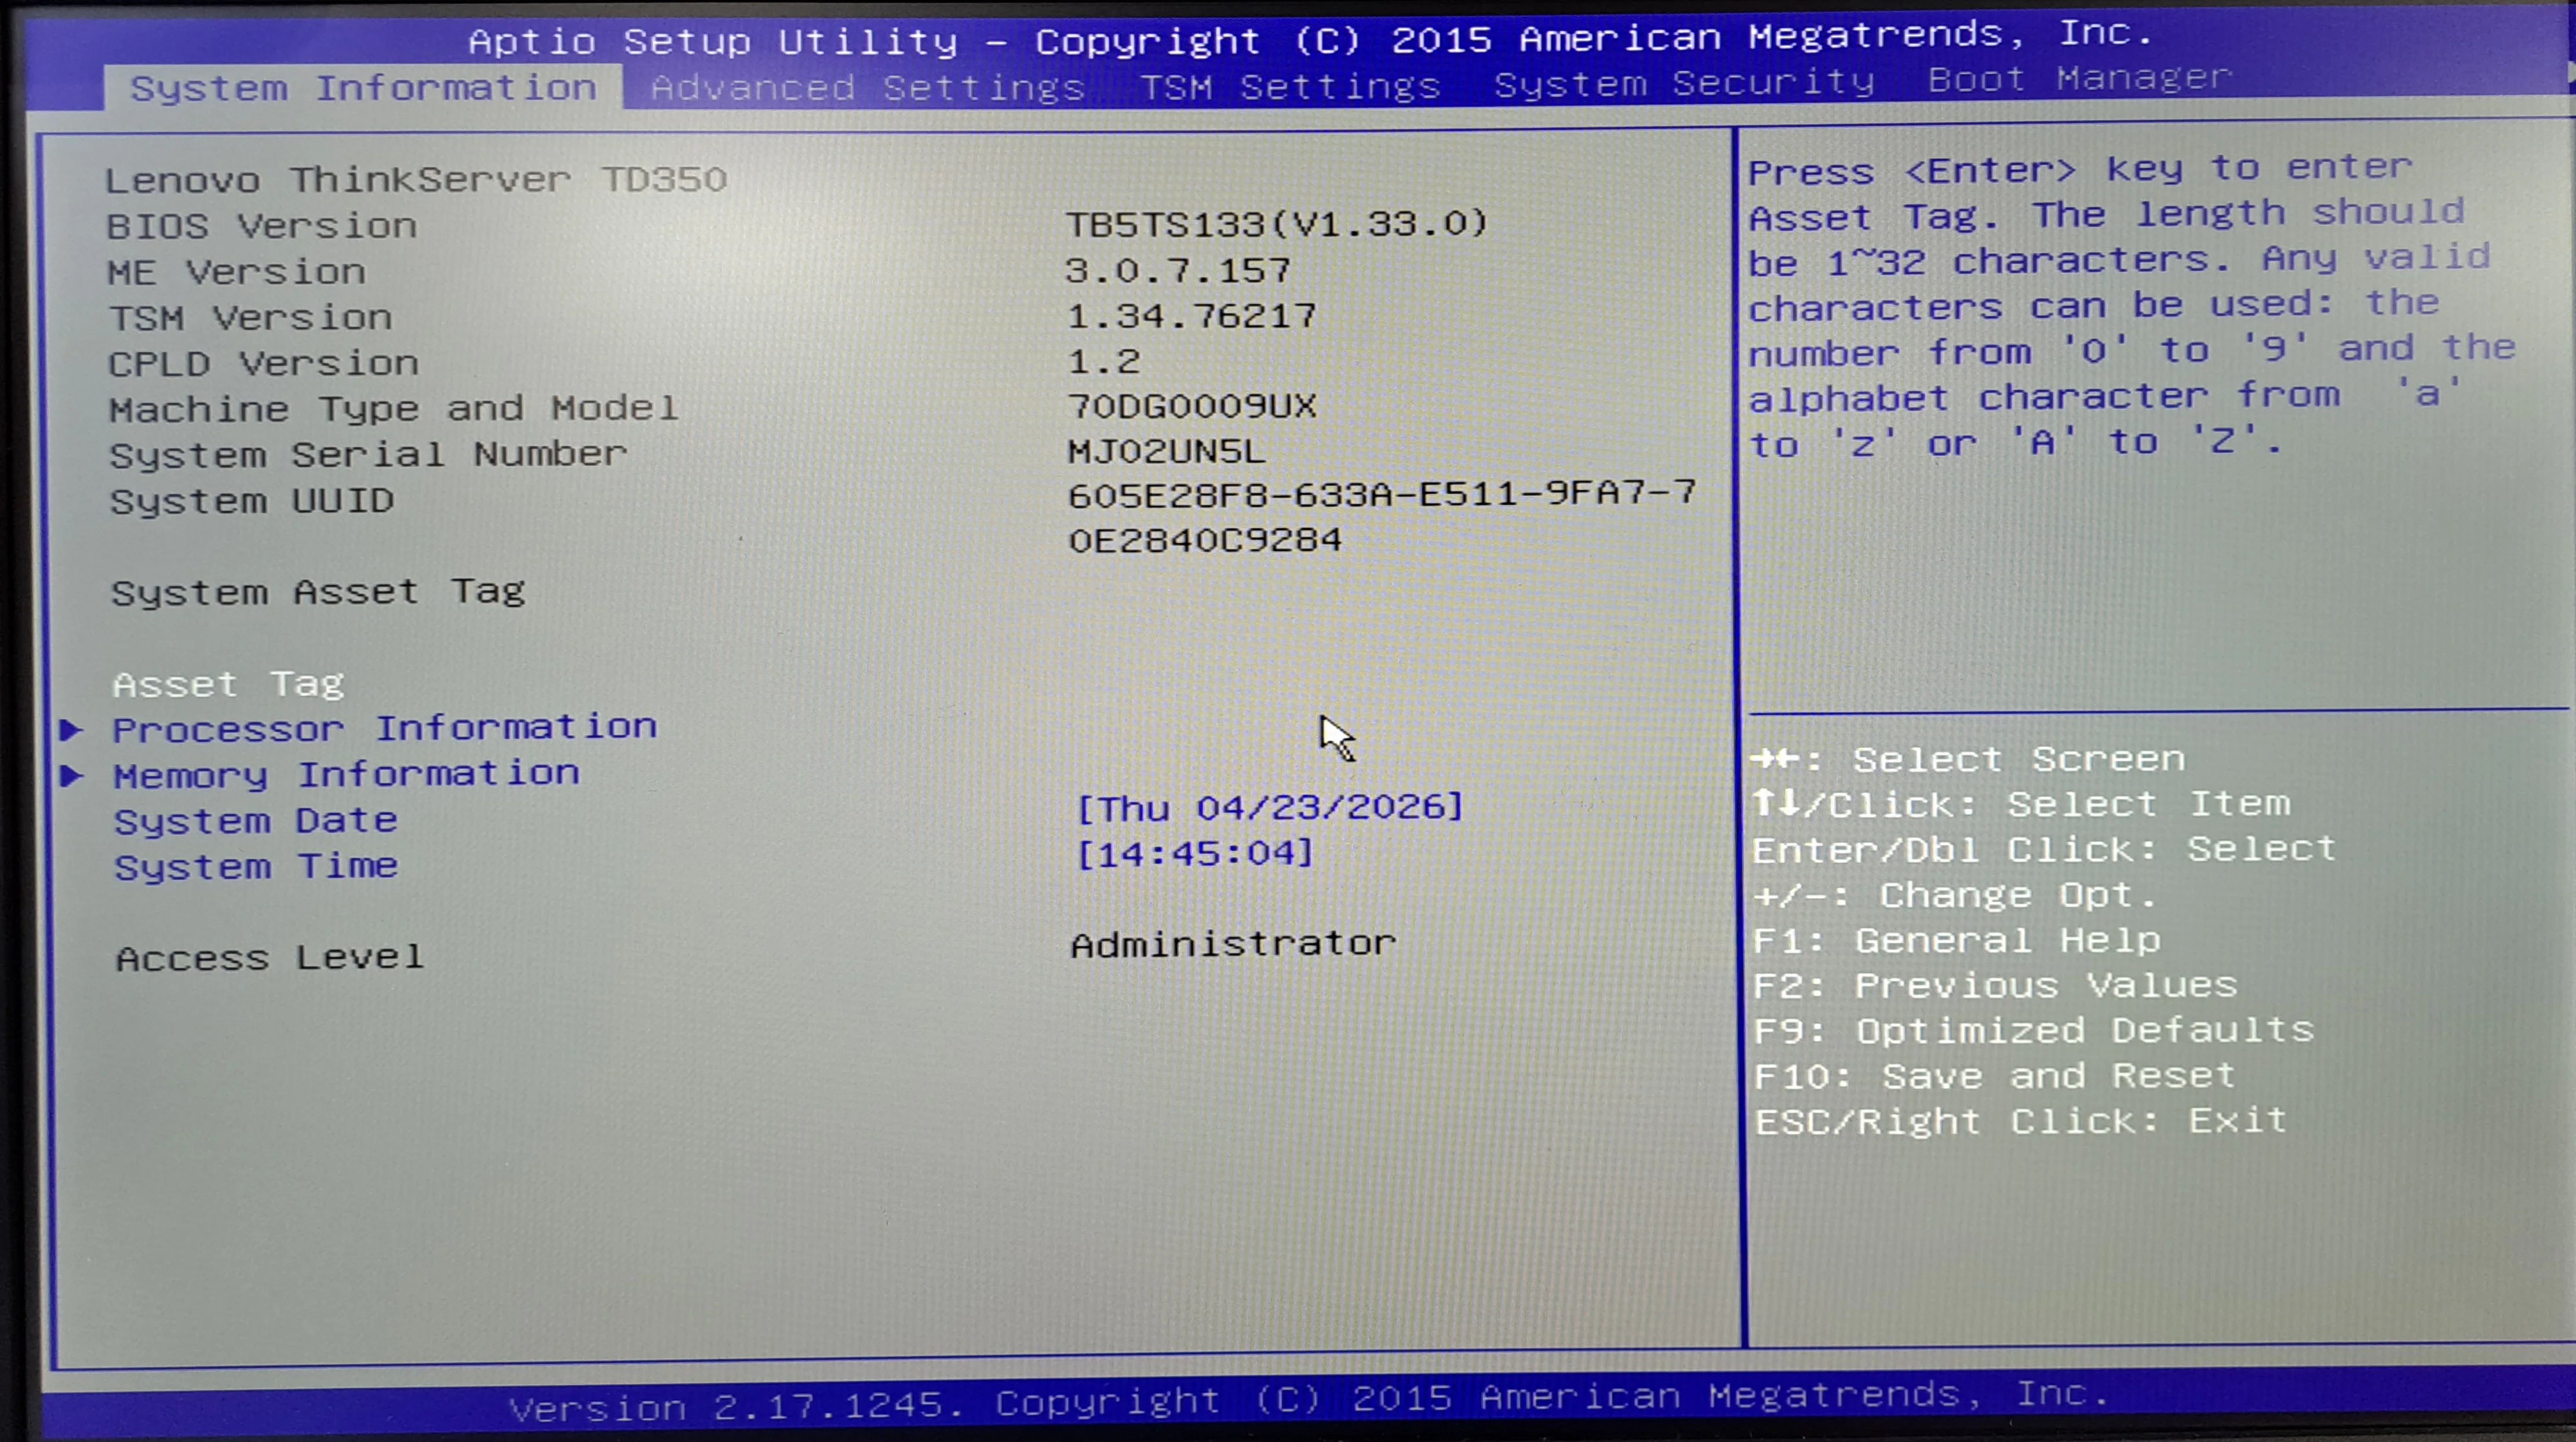2576x1442 pixels.
Task: Open the Memory Information submenu
Action: click(346, 774)
